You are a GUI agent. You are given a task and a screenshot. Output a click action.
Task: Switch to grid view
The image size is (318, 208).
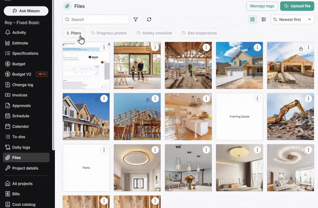click(252, 20)
